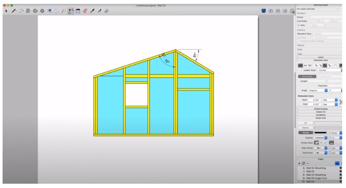The image size is (346, 188).
Task: Toggle Wall 02 Sheathing presentation visibility
Action: [x=340, y=168]
